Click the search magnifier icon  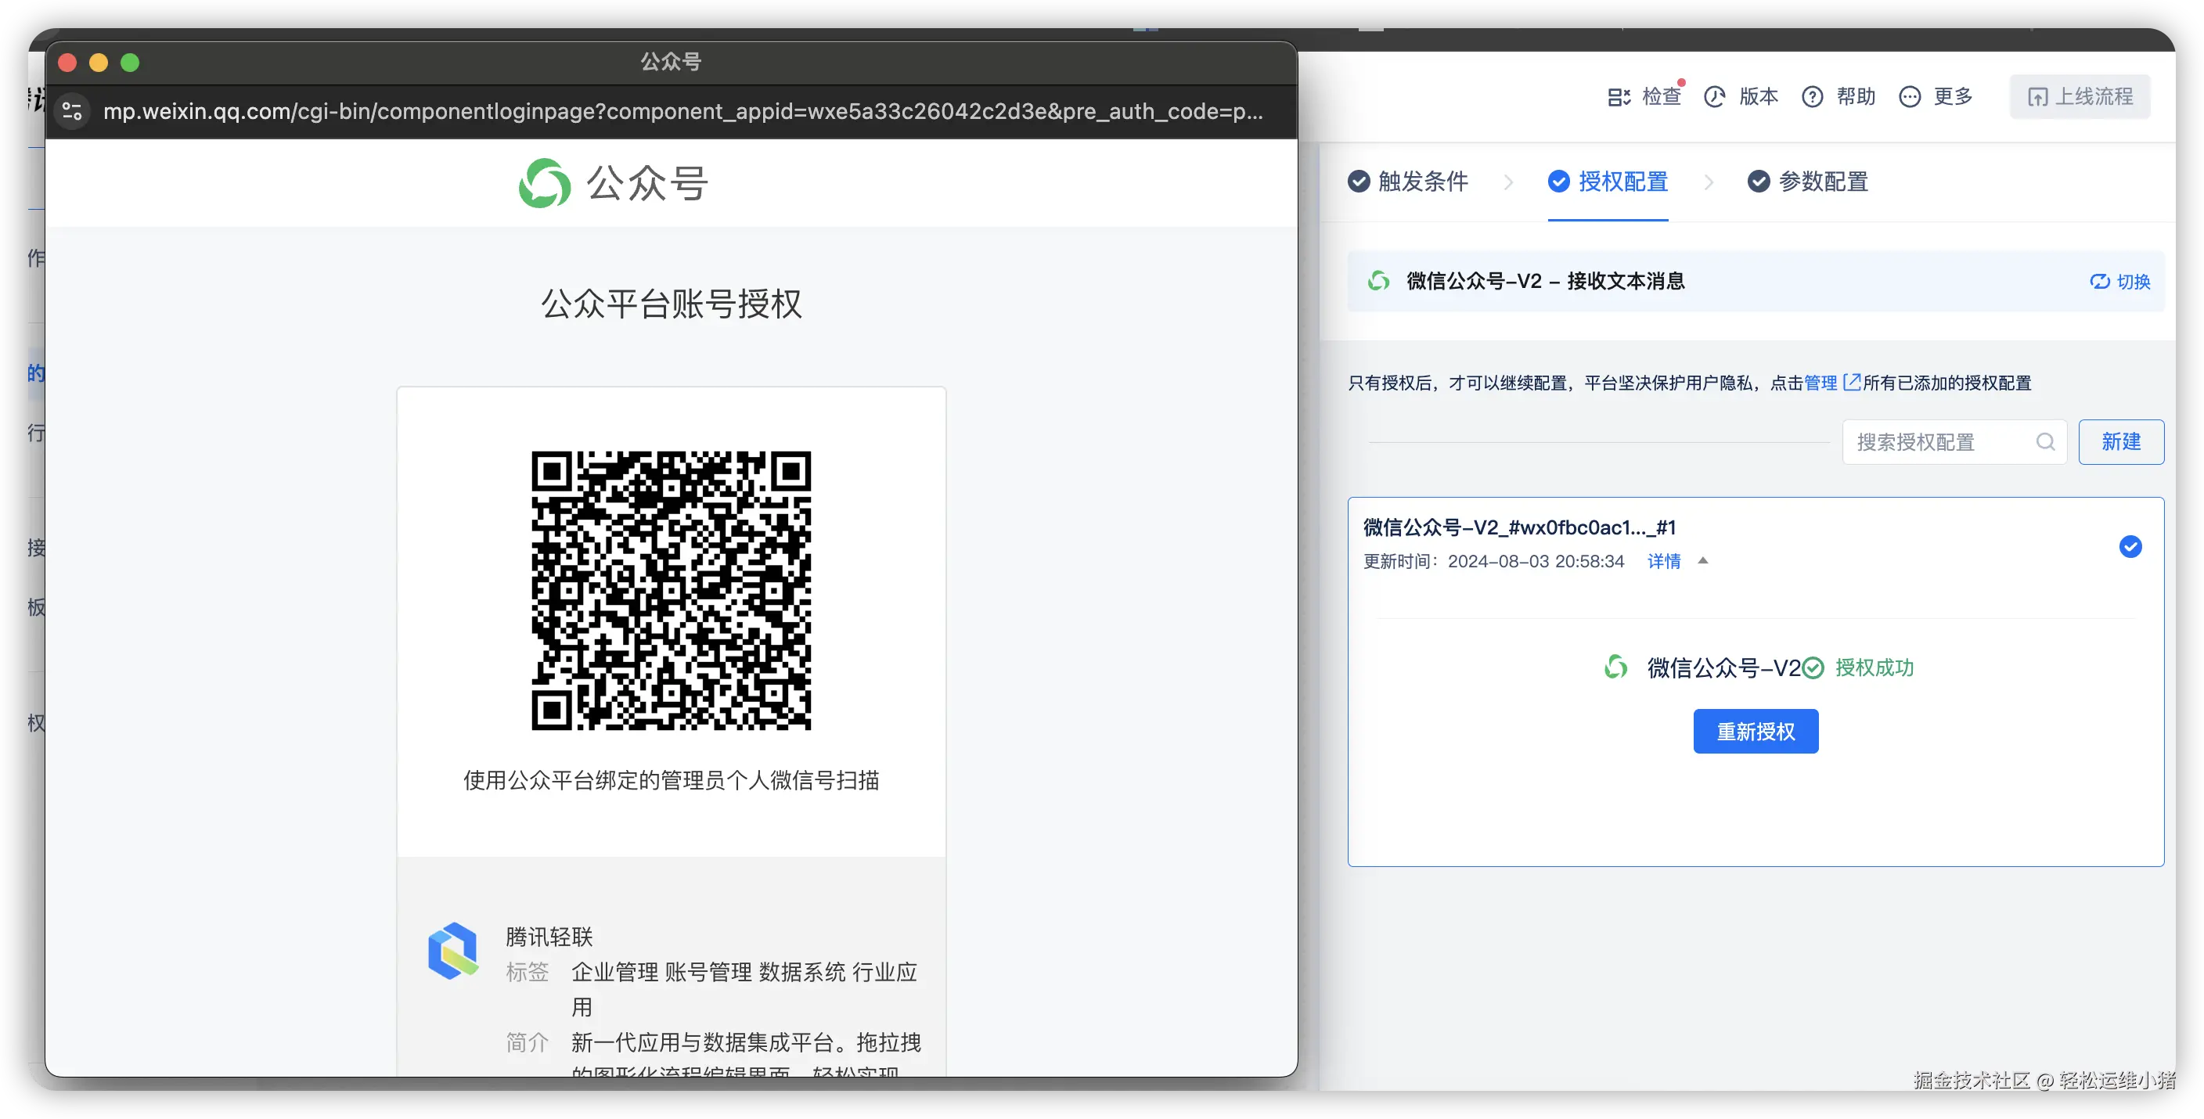(2045, 441)
